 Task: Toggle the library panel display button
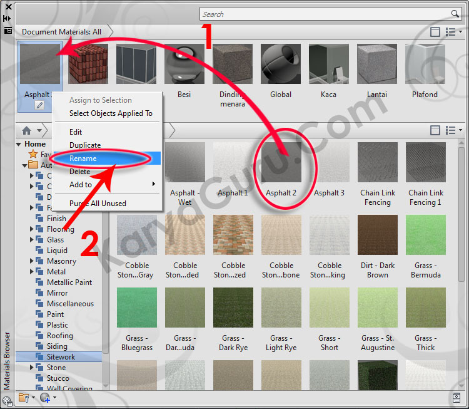pos(435,130)
